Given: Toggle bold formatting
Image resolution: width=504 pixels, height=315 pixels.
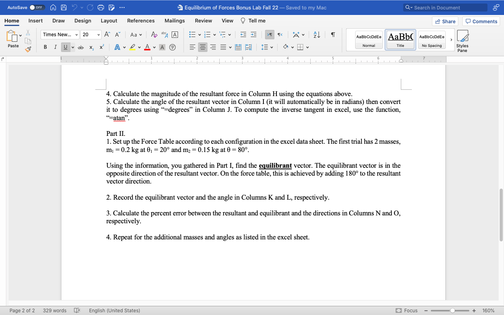Looking at the screenshot, I should [x=45, y=47].
